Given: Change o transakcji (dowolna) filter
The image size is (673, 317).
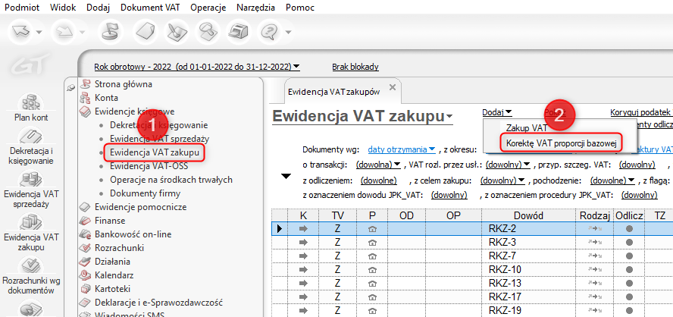Looking at the screenshot, I should click(x=378, y=165).
